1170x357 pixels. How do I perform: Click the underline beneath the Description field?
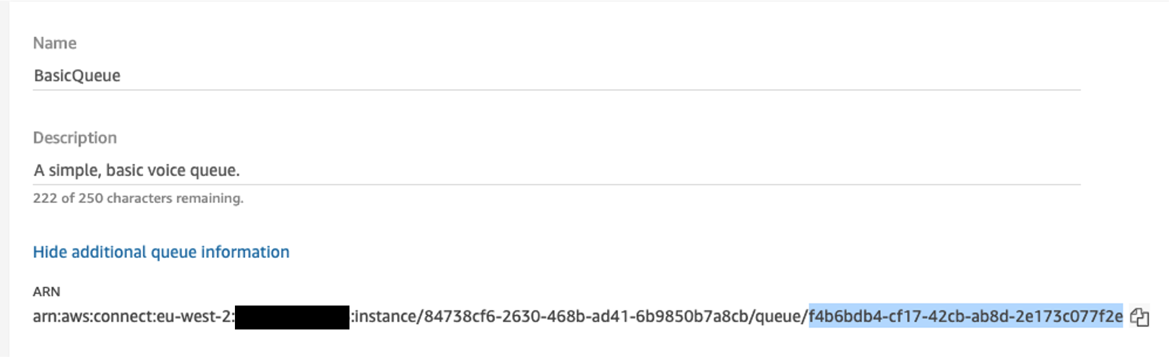(x=556, y=184)
